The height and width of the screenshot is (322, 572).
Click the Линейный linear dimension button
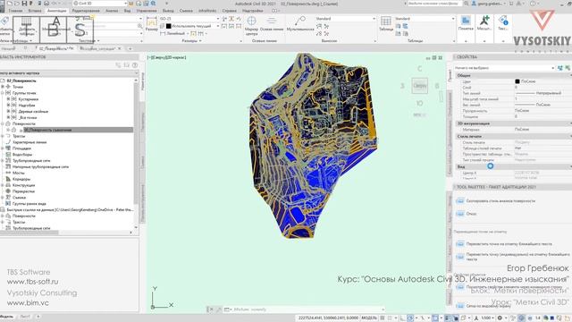coord(172,33)
